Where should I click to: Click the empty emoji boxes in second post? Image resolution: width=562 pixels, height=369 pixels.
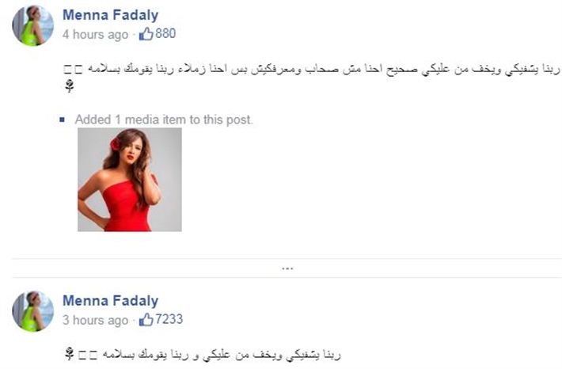(x=88, y=356)
